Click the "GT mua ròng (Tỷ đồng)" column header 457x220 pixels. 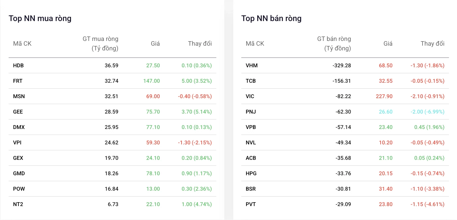(x=100, y=44)
